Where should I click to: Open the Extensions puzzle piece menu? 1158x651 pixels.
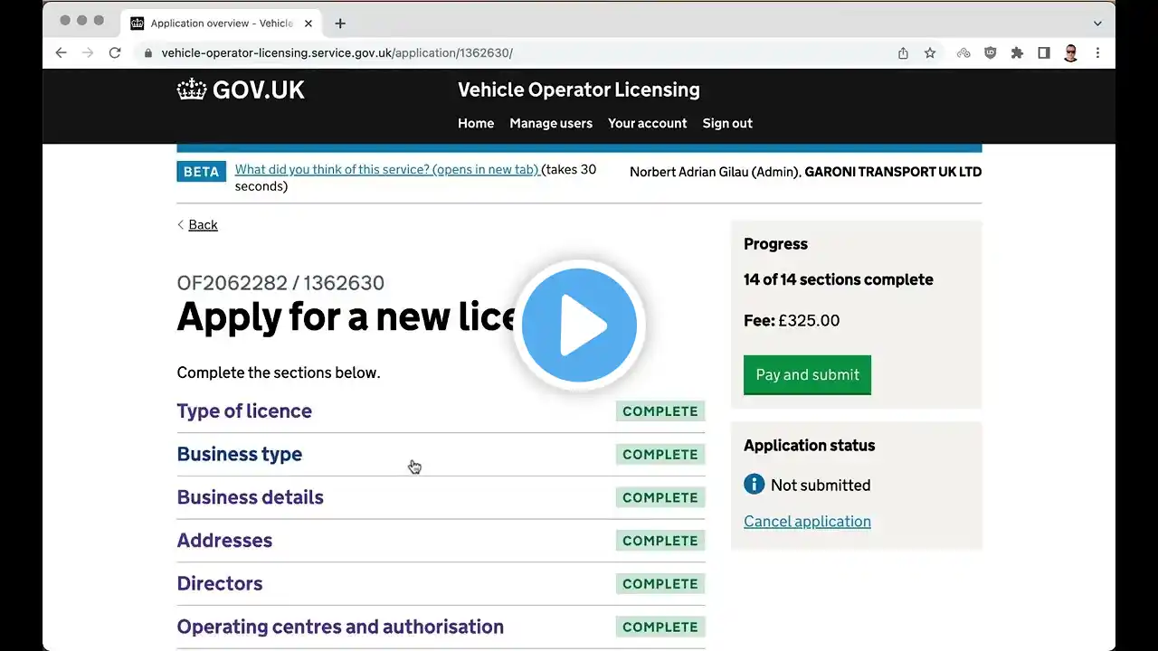tap(1017, 53)
